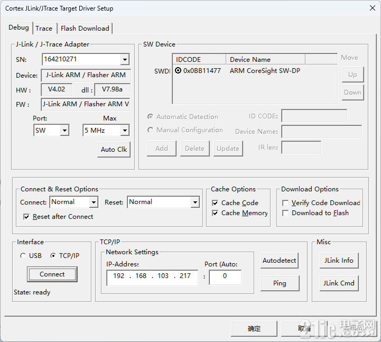Click the 217 IP address octet

185,276
